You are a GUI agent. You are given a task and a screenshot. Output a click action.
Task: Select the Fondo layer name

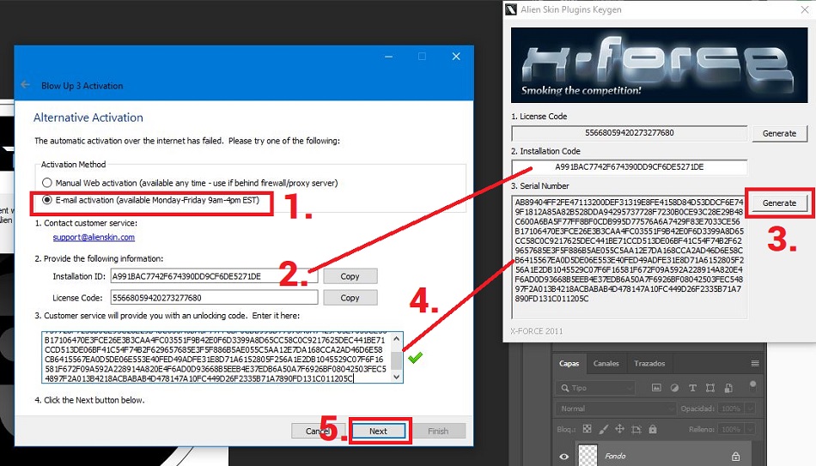615,456
